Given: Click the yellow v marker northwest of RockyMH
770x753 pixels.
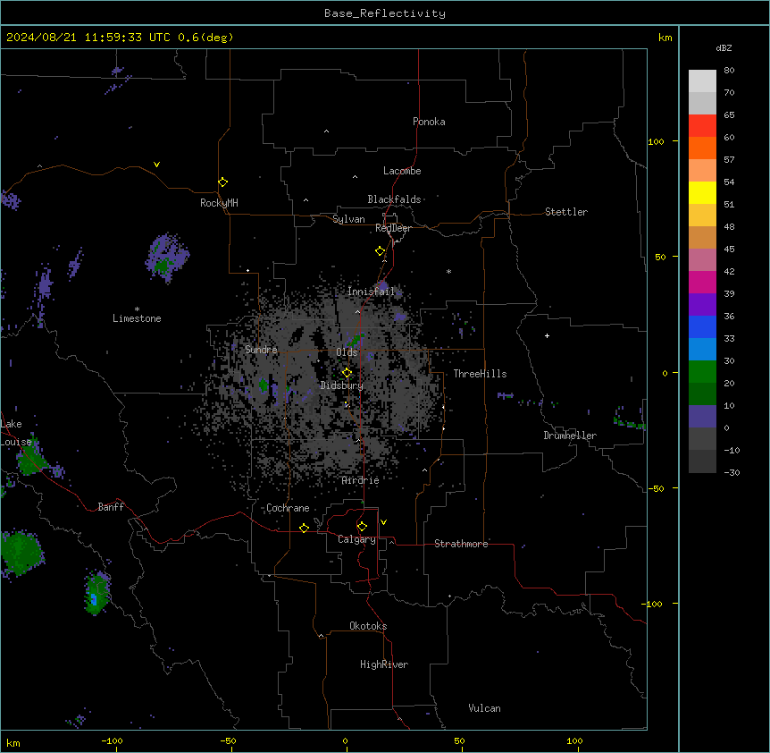Looking at the screenshot, I should [156, 165].
